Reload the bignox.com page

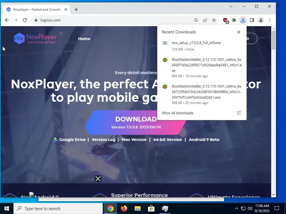(25, 20)
